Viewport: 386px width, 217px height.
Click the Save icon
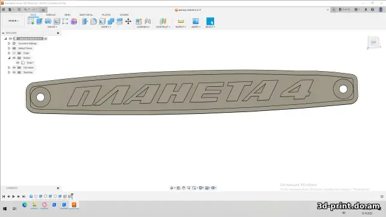tap(19, 10)
